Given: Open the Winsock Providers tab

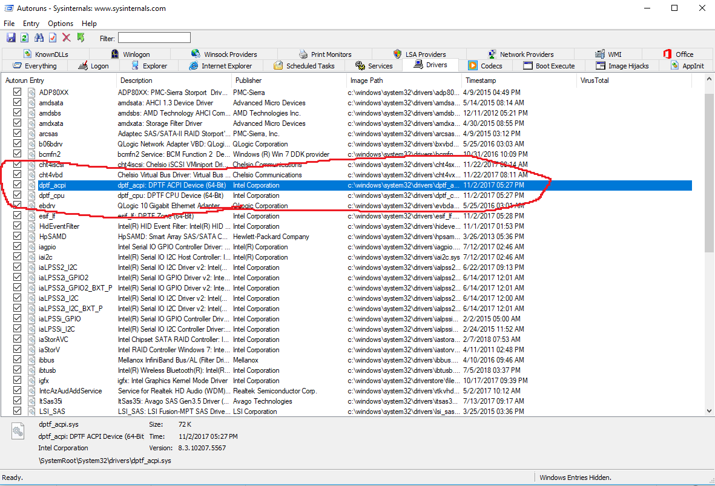Looking at the screenshot, I should point(224,54).
